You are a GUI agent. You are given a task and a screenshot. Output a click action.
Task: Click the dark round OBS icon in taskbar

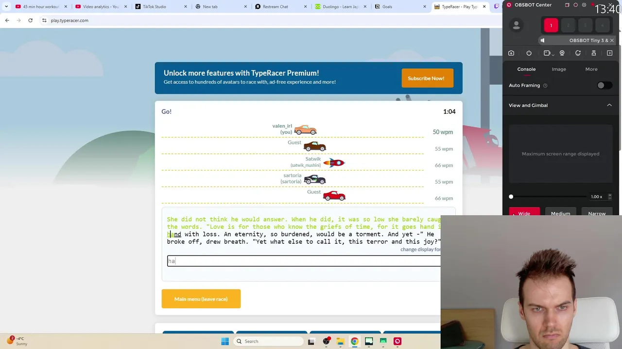coord(326,341)
